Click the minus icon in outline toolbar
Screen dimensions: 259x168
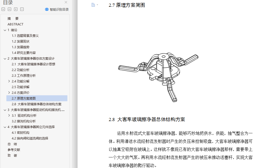[x=22, y=9]
